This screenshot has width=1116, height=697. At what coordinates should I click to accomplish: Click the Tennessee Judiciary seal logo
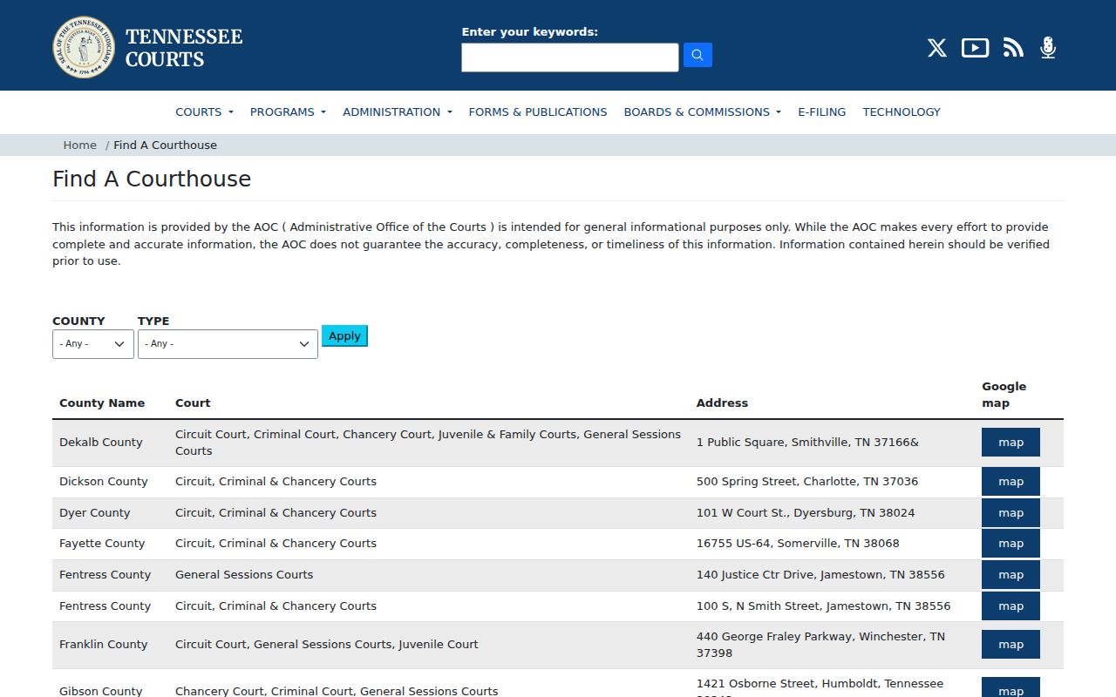coord(84,47)
